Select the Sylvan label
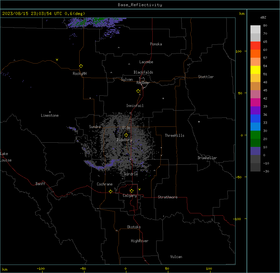 127,79
